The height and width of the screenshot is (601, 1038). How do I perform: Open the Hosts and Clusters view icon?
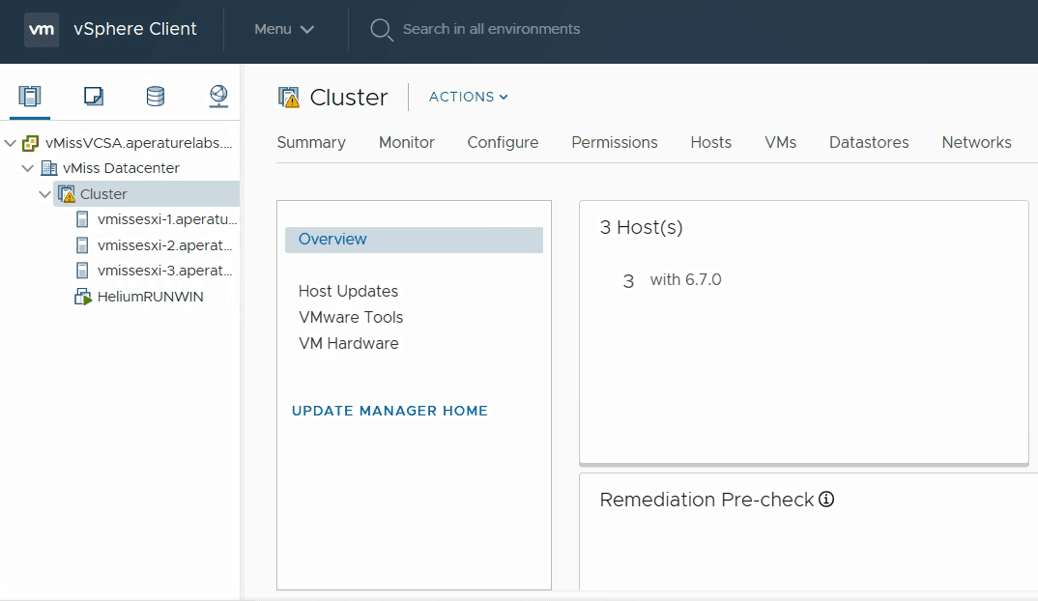[30, 96]
